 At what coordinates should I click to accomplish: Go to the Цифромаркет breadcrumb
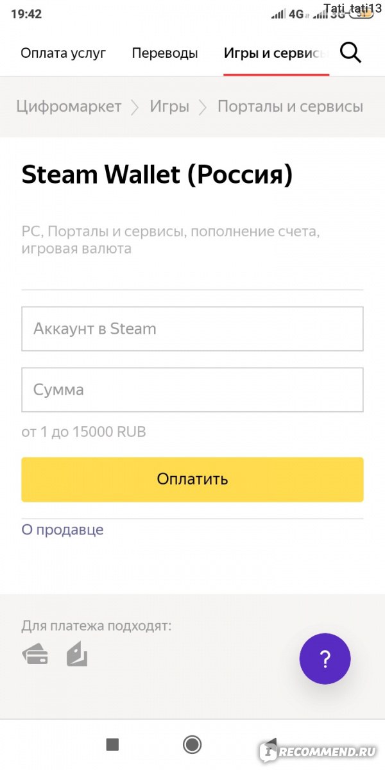pos(69,107)
